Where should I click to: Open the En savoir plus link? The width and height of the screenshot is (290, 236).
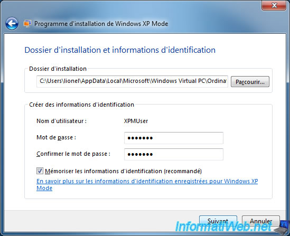click(147, 184)
